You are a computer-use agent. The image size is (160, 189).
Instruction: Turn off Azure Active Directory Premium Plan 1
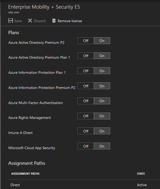(86, 56)
